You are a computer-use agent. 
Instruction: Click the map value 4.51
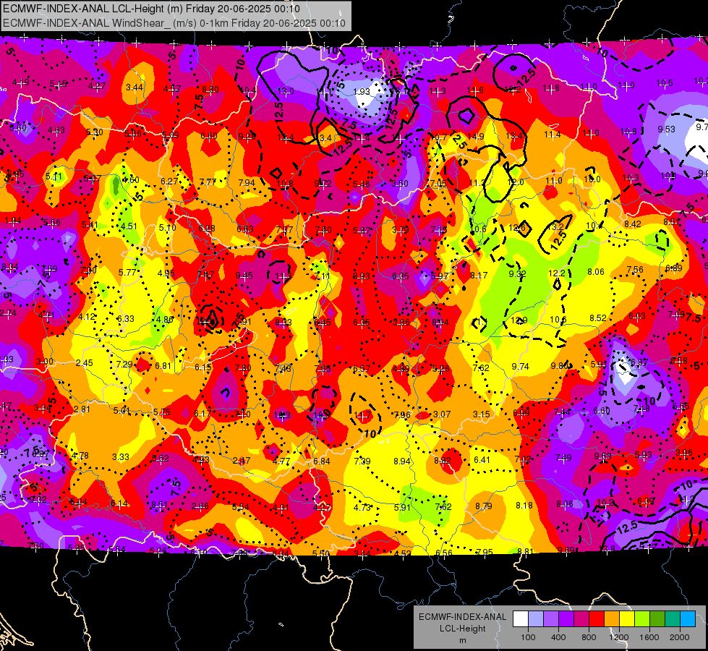tap(129, 226)
